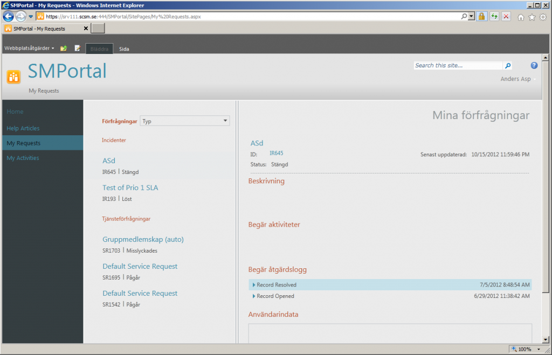Click the 7/5/2012 8:48:54 AM timestamp
Viewport: 552px width, 355px height.
point(505,284)
